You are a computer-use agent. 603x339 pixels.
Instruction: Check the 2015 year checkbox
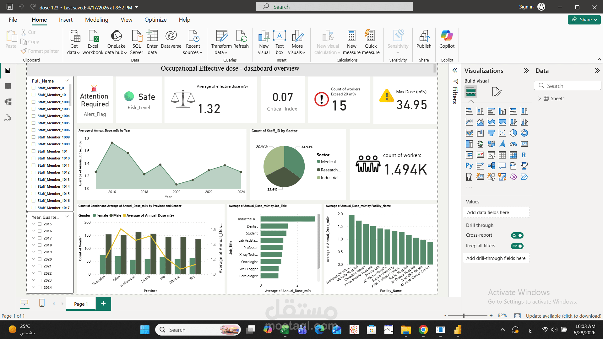pyautogui.click(x=40, y=224)
